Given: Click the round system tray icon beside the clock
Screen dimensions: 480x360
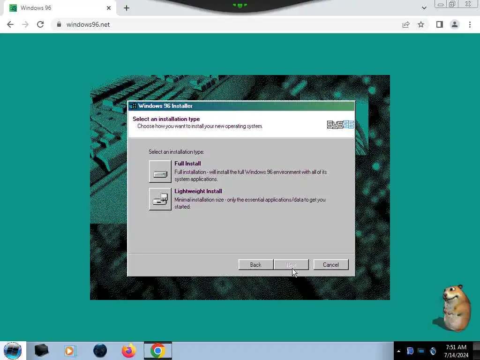Looking at the screenshot, I should (x=433, y=351).
